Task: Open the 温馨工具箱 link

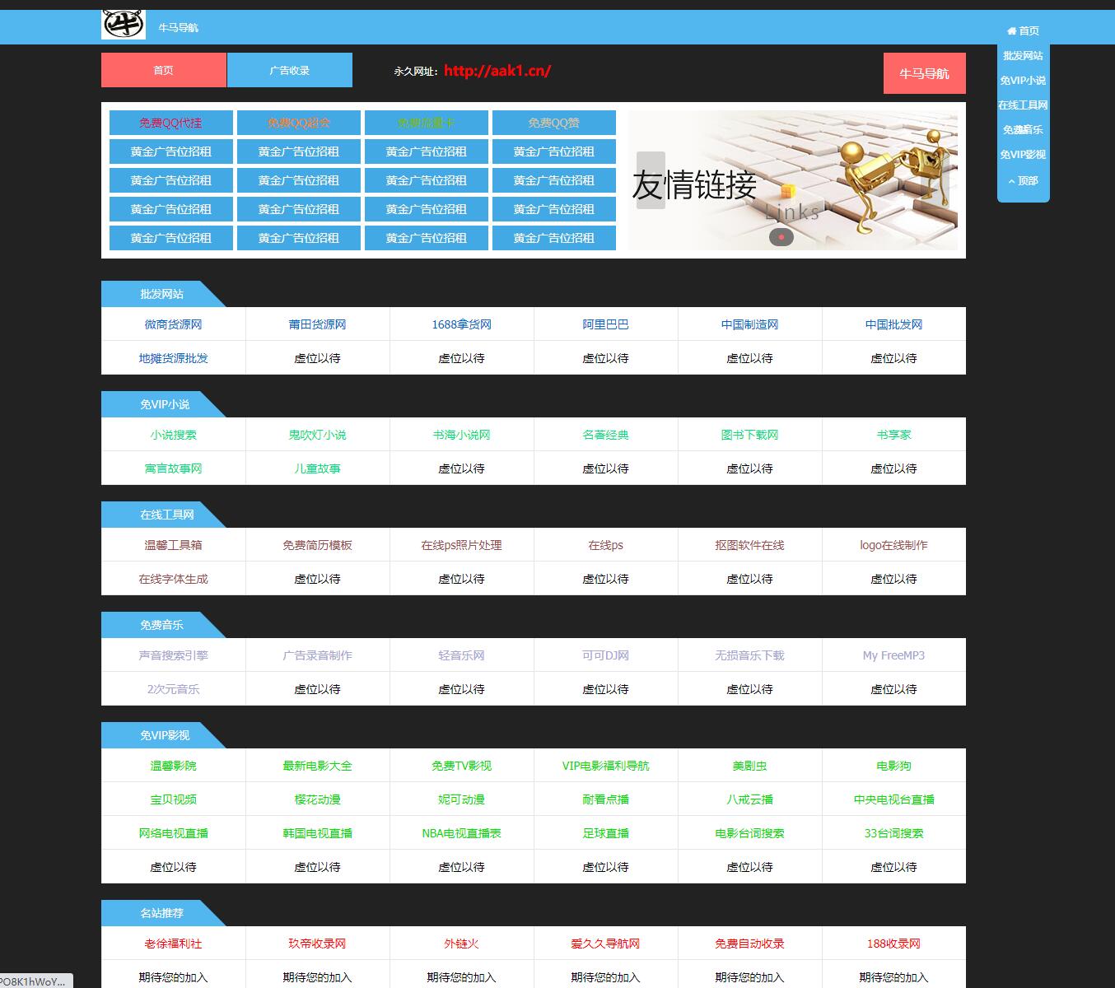Action: click(173, 545)
